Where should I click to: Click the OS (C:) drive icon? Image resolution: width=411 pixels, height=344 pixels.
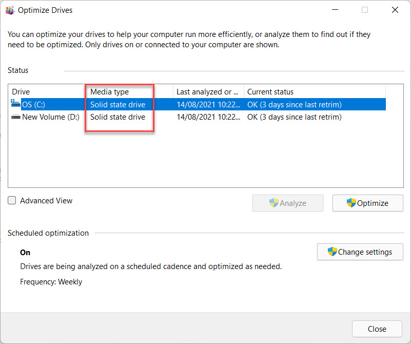15,104
